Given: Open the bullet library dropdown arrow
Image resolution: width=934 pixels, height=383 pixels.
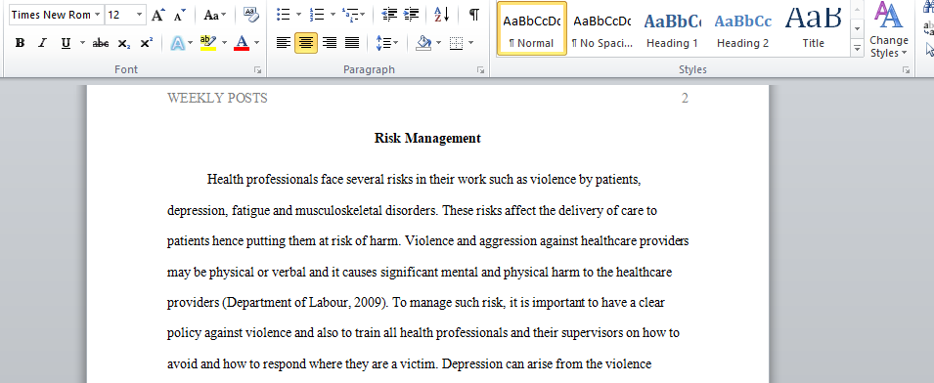Looking at the screenshot, I should [299, 15].
